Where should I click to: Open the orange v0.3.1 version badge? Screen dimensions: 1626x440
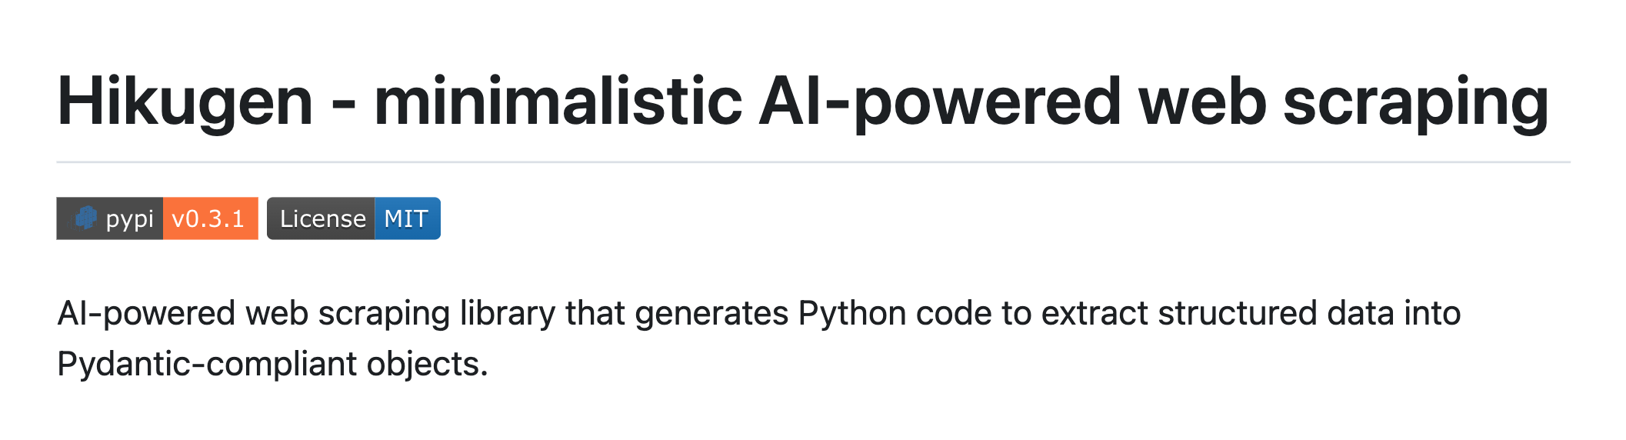(x=209, y=218)
